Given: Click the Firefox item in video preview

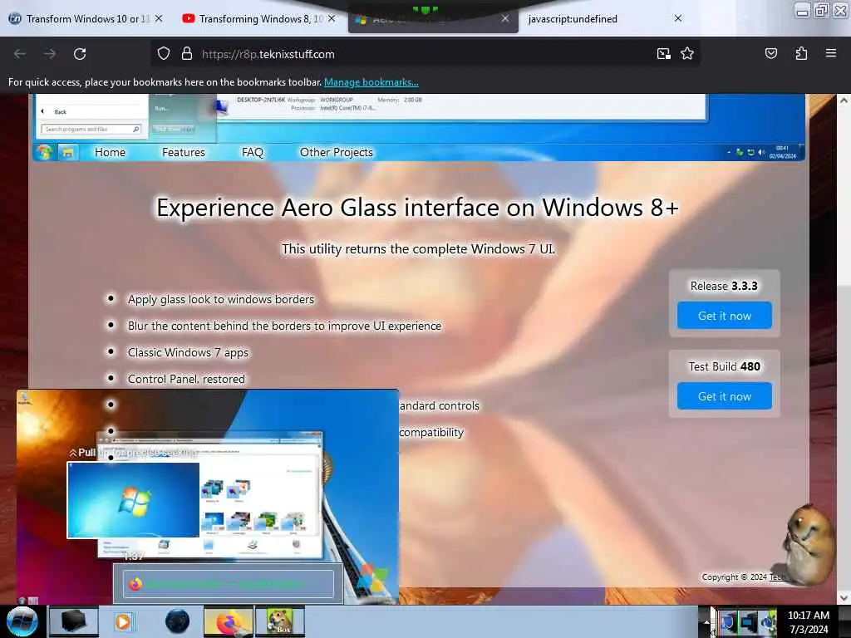Looking at the screenshot, I should point(229,584).
